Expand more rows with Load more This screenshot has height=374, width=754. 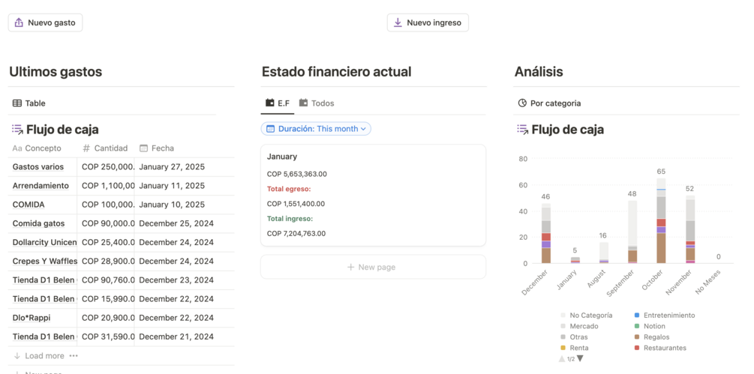(44, 356)
